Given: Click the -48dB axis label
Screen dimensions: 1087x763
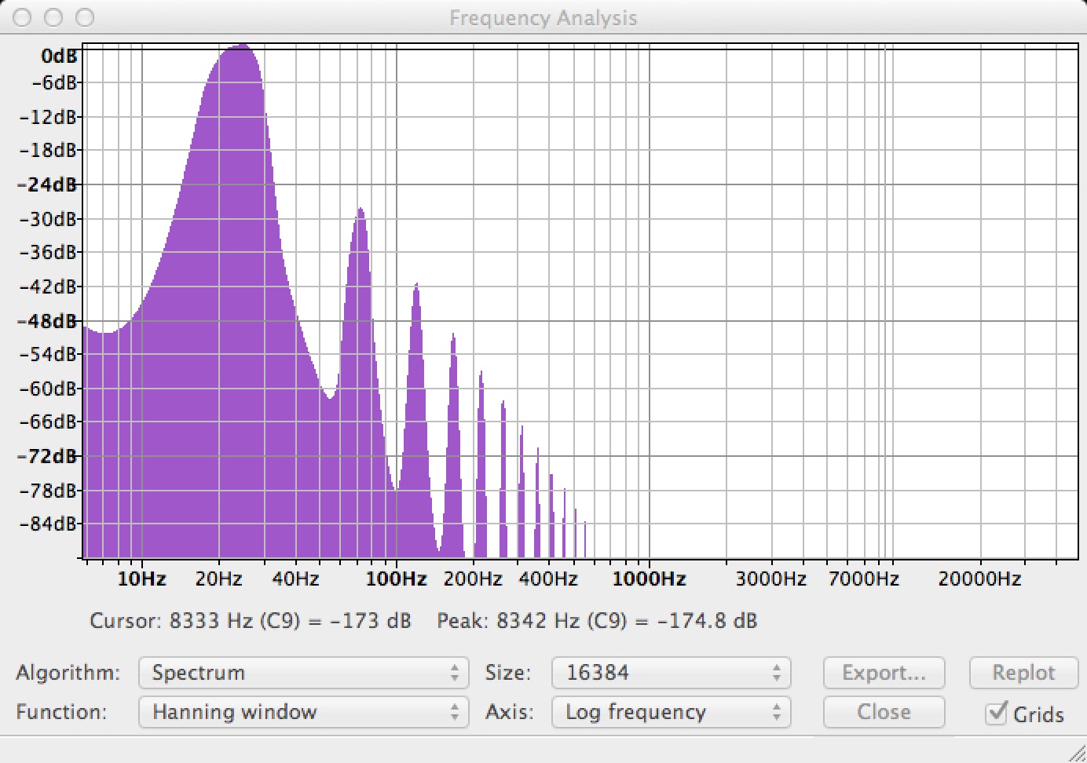Looking at the screenshot, I should (x=48, y=321).
